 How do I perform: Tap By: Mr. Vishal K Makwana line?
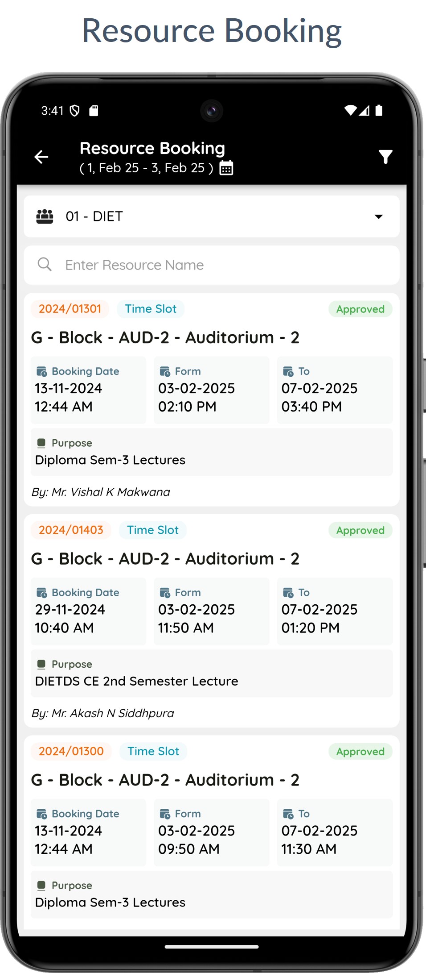[101, 492]
